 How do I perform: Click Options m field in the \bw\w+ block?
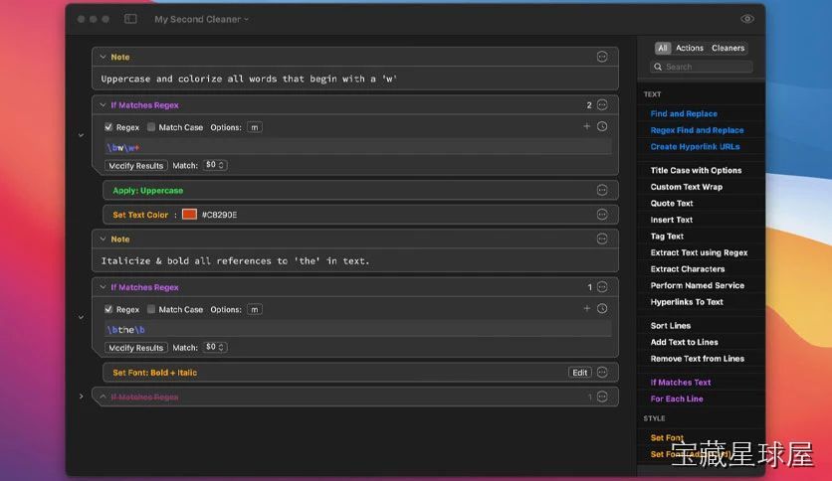click(x=255, y=127)
